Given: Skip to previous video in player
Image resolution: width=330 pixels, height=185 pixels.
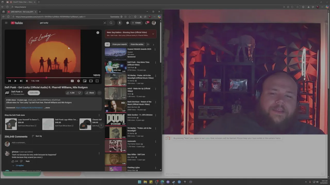Looking at the screenshot, I should 10,81.
